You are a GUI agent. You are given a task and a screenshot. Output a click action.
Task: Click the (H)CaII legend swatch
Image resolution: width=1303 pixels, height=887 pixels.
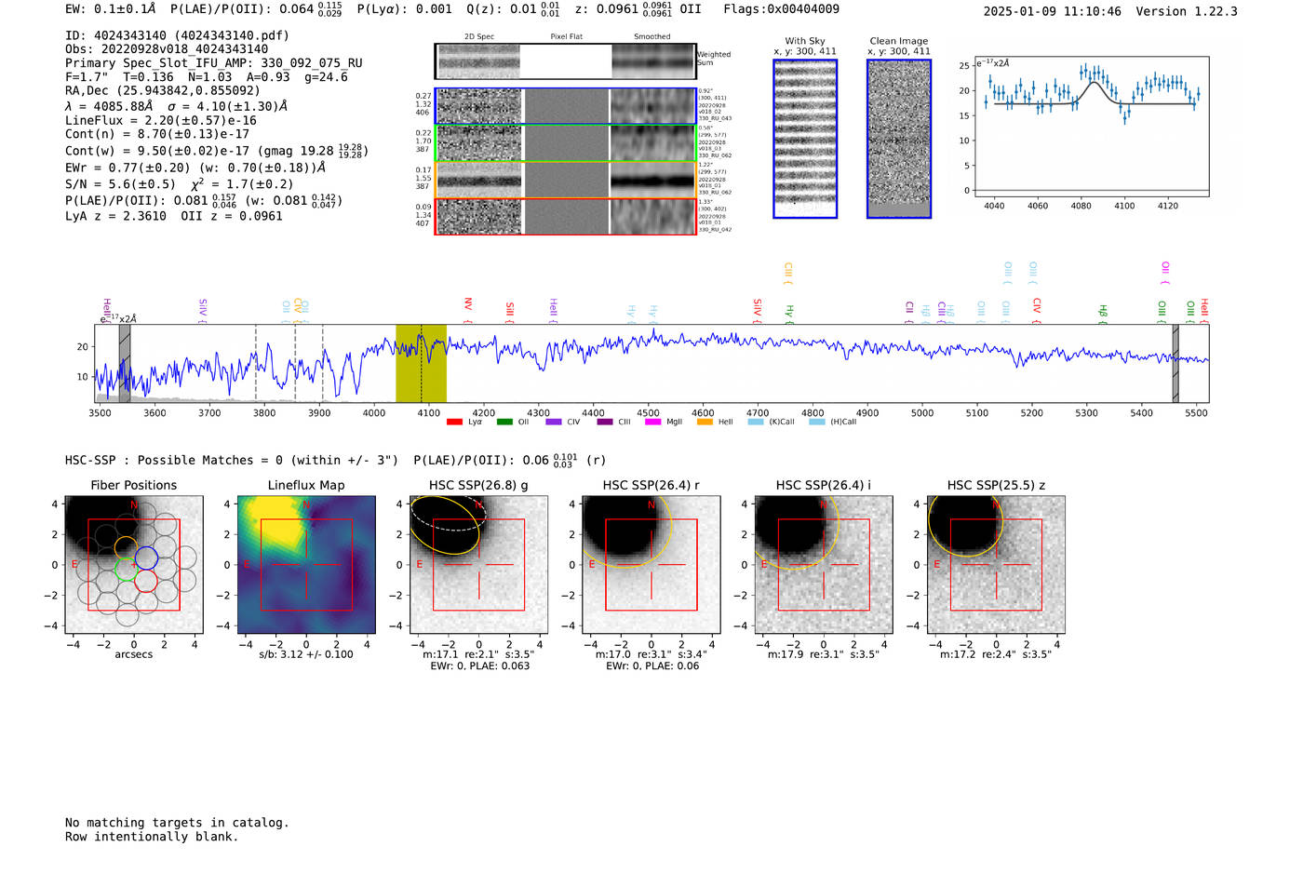[x=817, y=423]
